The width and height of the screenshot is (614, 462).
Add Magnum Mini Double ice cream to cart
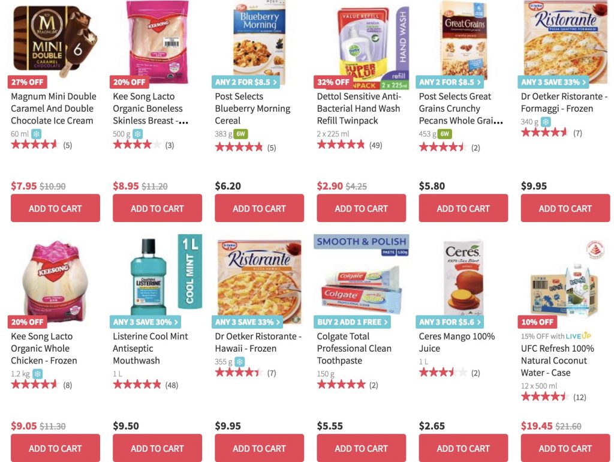click(x=55, y=208)
